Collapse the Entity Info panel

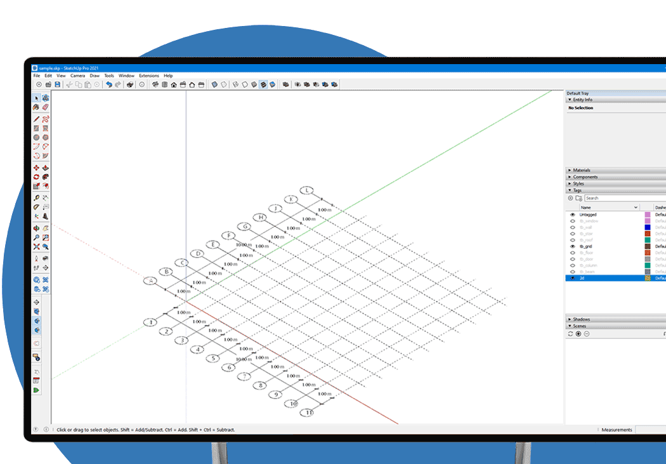coord(570,100)
